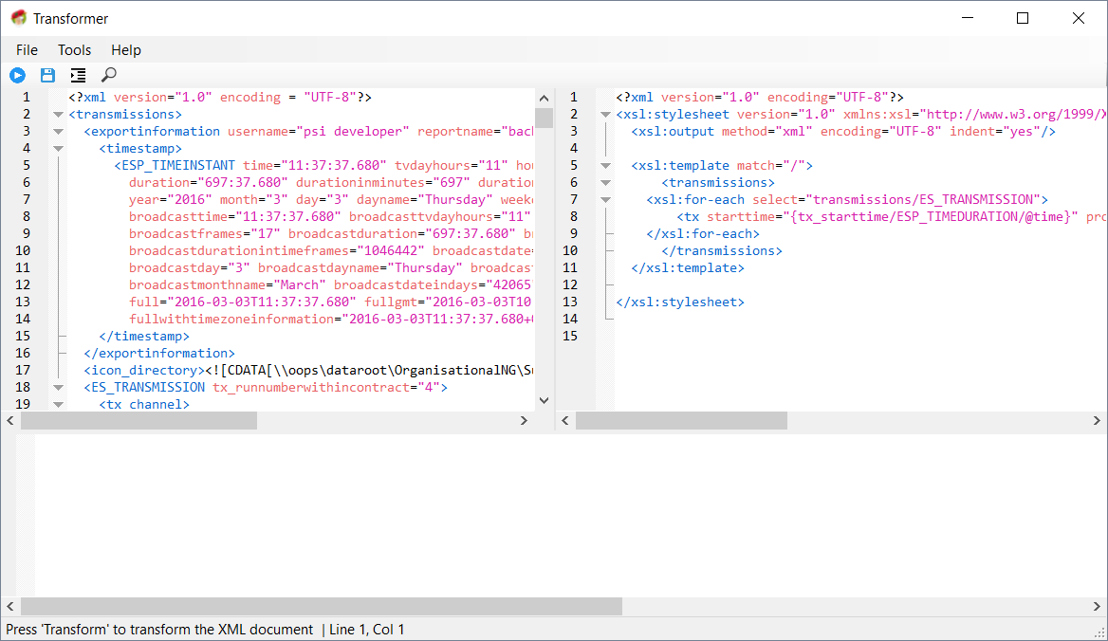
Task: Collapse the transmissions element on line 2
Action: click(58, 114)
